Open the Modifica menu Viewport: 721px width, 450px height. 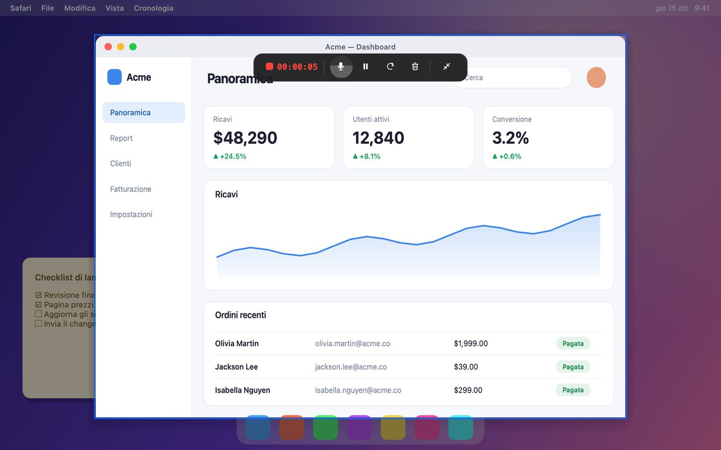(80, 8)
